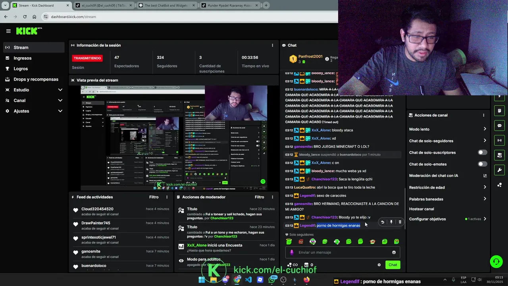Viewport: 508px width, 286px height.
Task: Click Chanchisor123 in first Título moderator entry
Action: pos(221,218)
